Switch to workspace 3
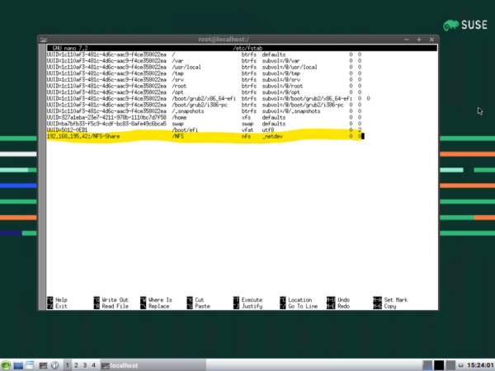This screenshot has height=371, width=495. (85, 365)
